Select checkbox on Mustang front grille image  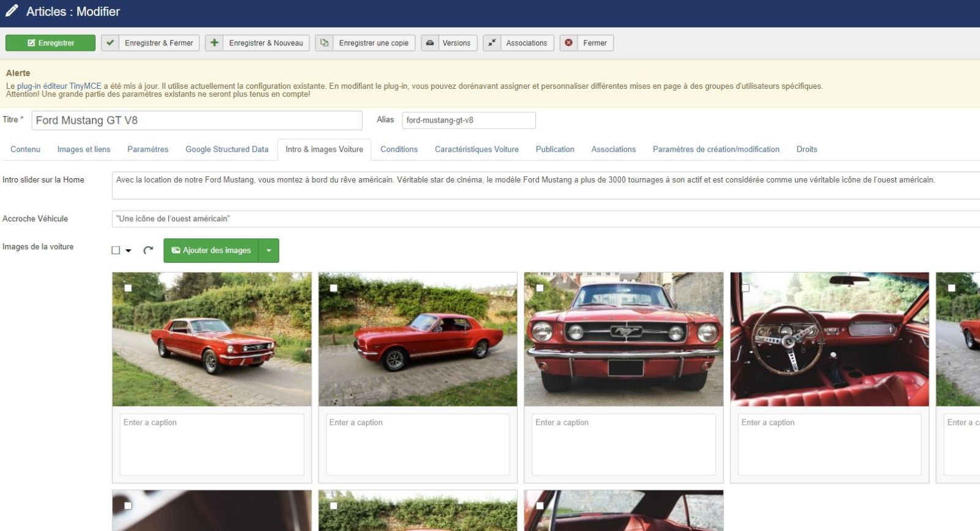point(540,288)
